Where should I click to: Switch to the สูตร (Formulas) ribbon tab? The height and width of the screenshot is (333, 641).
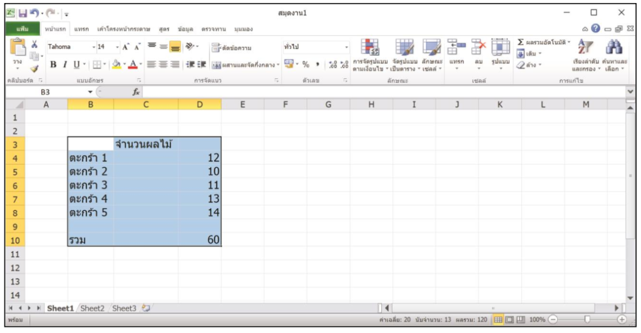click(x=165, y=29)
